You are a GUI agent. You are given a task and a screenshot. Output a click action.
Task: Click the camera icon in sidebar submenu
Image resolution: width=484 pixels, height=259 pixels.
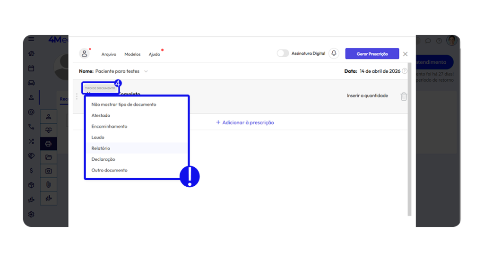(48, 171)
